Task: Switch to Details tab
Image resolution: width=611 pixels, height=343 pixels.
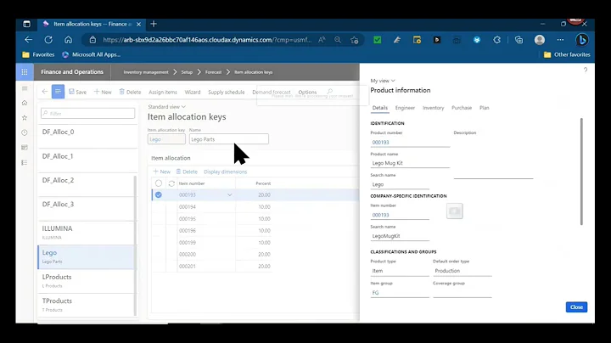Action: point(380,108)
